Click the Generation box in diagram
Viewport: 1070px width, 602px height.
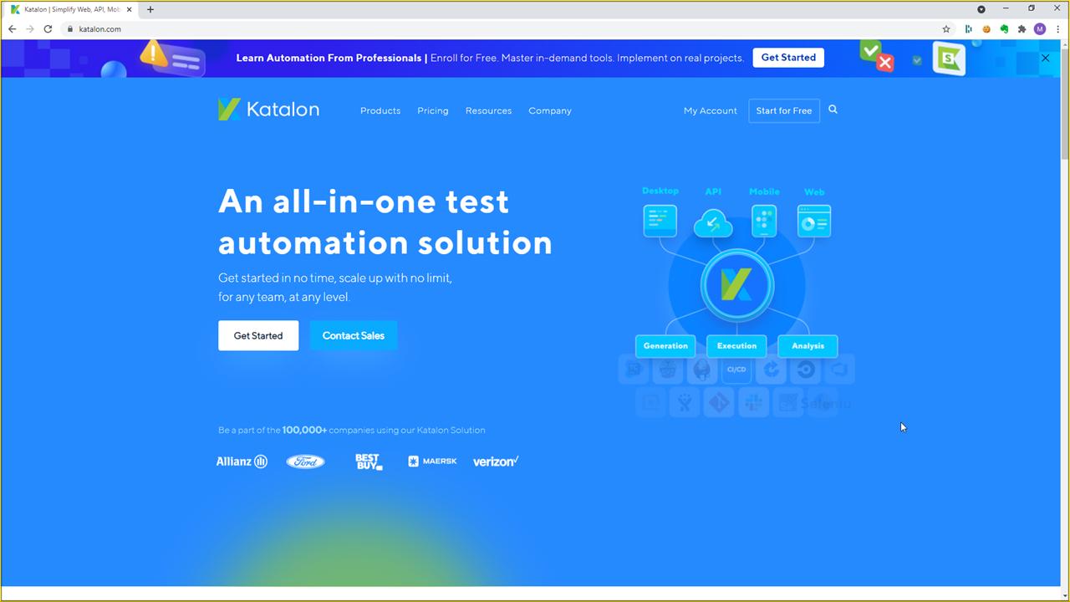coord(665,345)
